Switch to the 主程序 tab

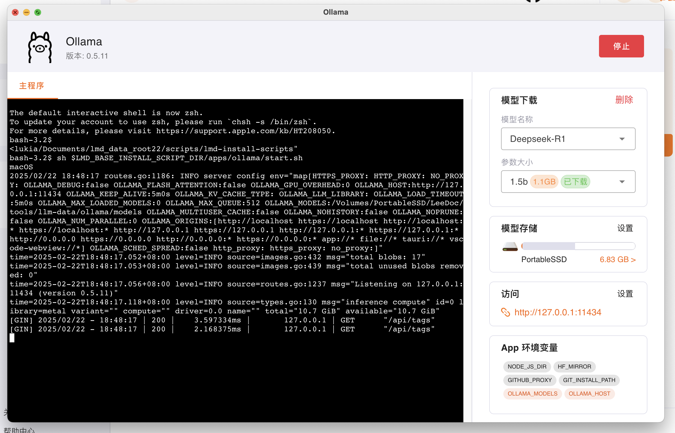pyautogui.click(x=32, y=86)
